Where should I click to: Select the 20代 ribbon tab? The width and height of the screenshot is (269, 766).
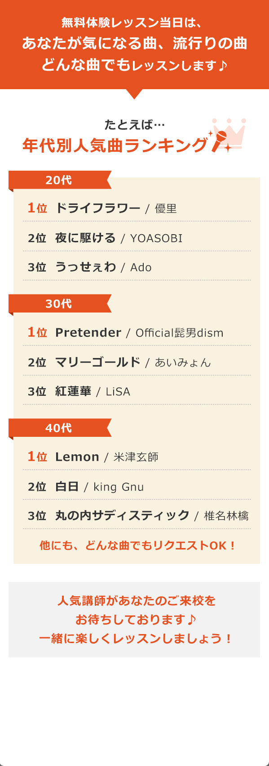(60, 180)
